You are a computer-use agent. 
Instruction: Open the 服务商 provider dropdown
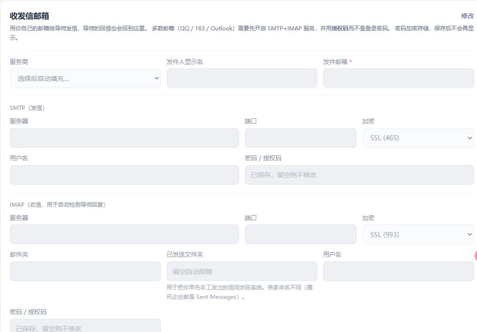pyautogui.click(x=85, y=78)
